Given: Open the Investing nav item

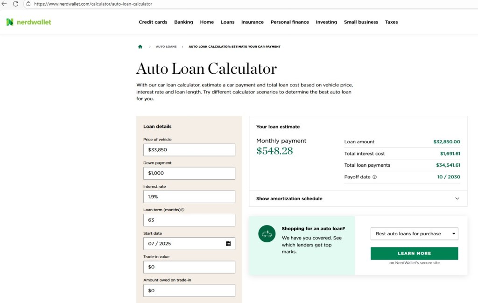Looking at the screenshot, I should pos(326,22).
